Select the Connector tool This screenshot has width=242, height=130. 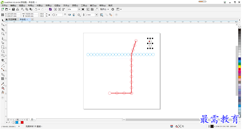(3, 69)
